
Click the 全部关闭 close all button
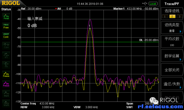[x=172, y=70]
